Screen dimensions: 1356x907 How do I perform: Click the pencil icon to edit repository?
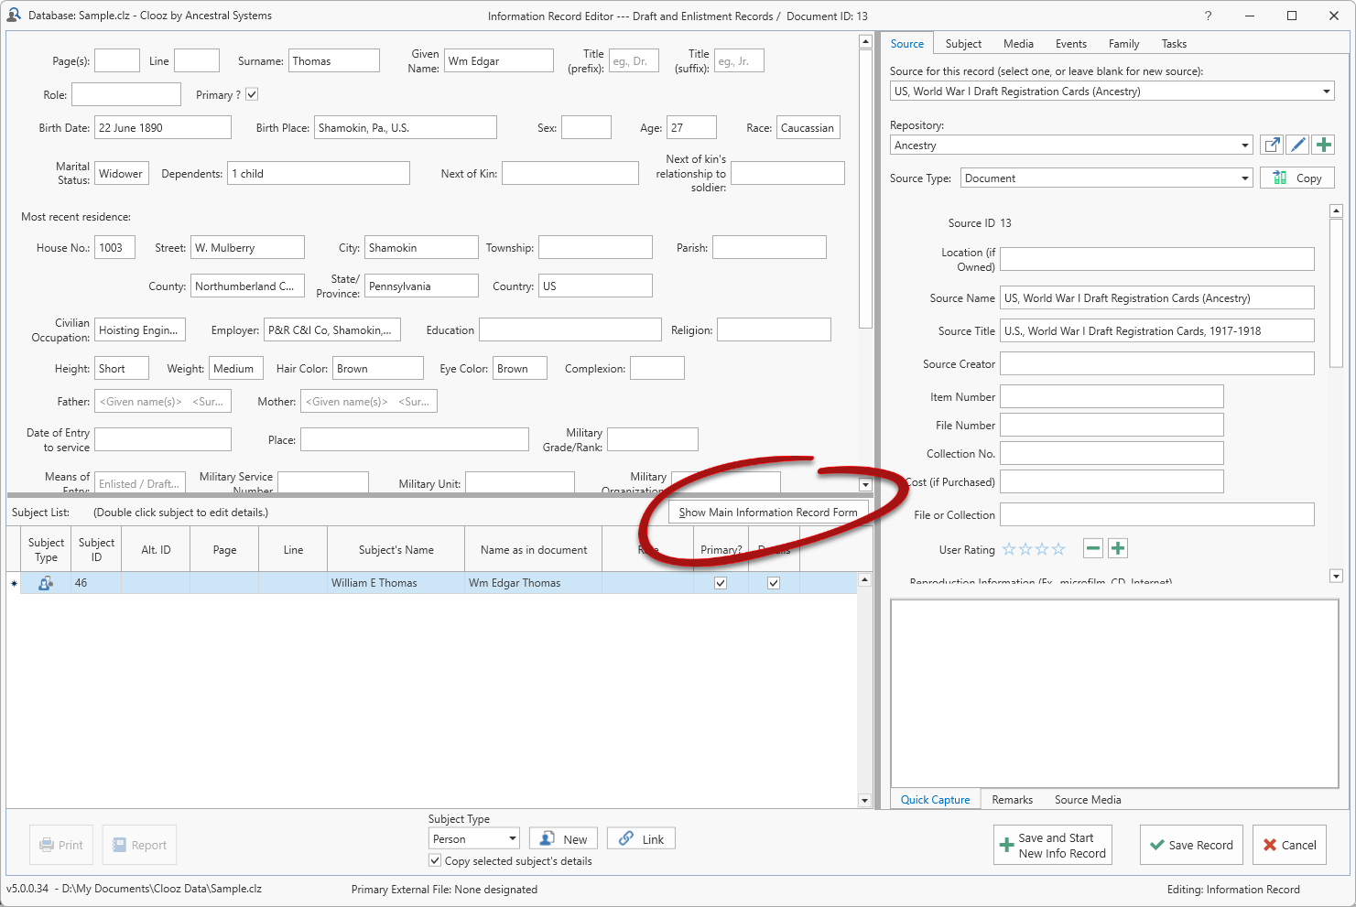[1297, 145]
